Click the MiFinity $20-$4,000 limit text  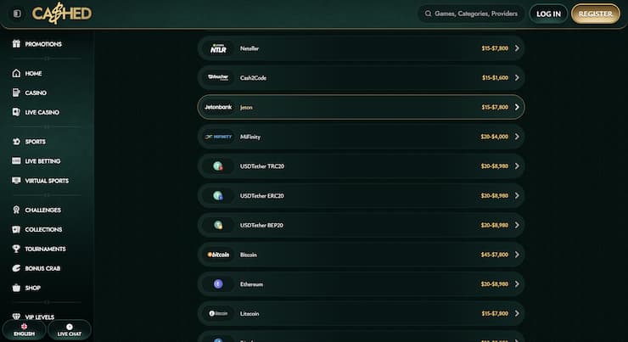tap(495, 137)
